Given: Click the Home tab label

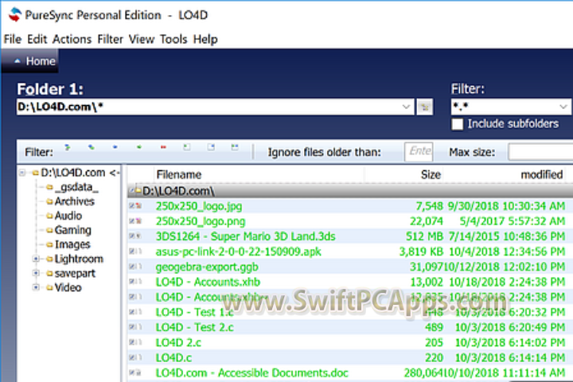Looking at the screenshot, I should coord(41,61).
